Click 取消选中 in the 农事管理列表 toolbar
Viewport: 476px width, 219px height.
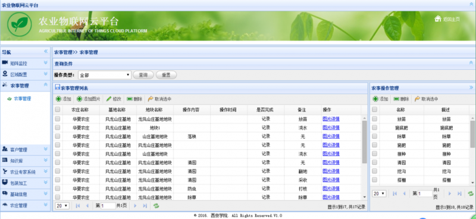[x=159, y=99]
